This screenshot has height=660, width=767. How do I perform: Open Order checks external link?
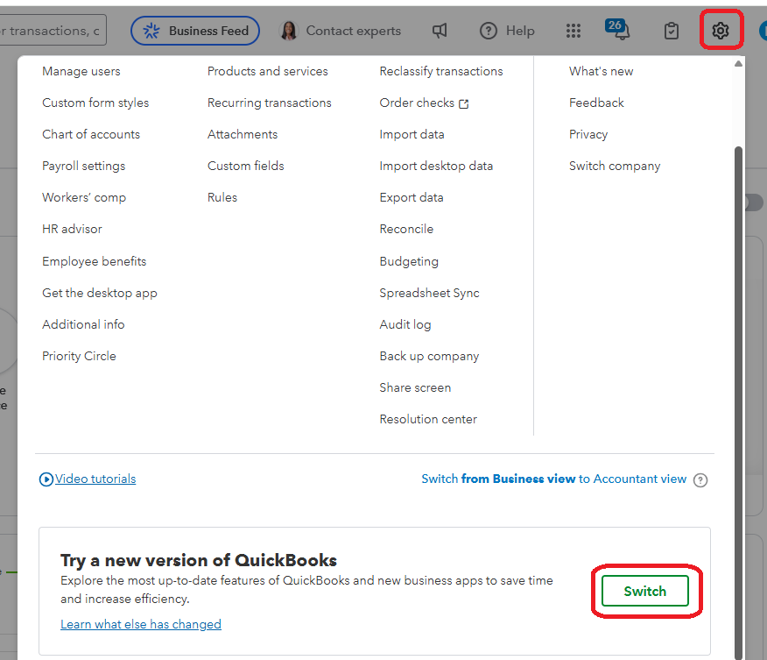click(424, 103)
